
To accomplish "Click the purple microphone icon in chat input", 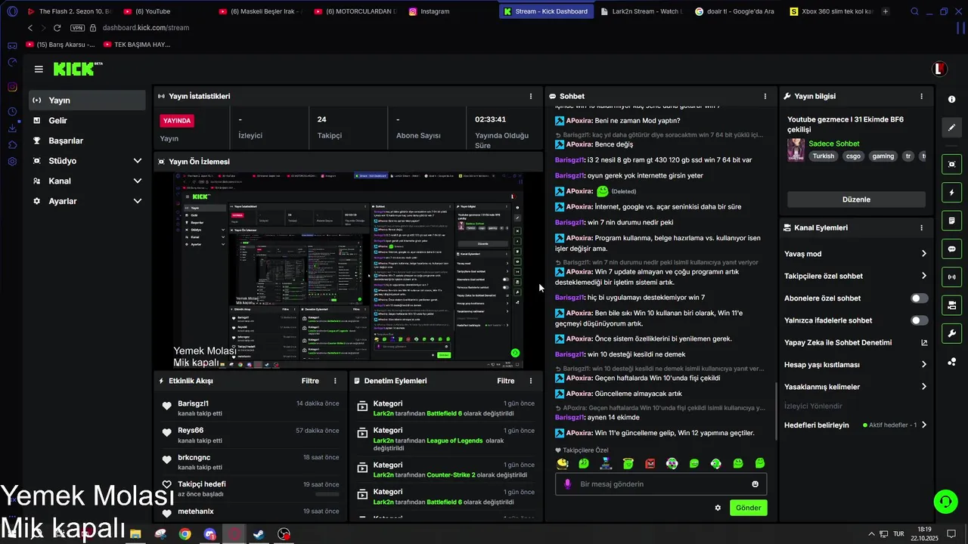I will 568,484.
